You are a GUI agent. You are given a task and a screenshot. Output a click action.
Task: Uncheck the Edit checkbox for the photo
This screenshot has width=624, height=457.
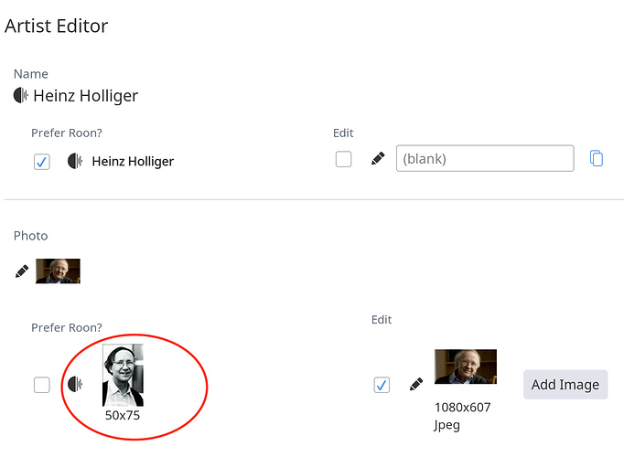tap(382, 385)
